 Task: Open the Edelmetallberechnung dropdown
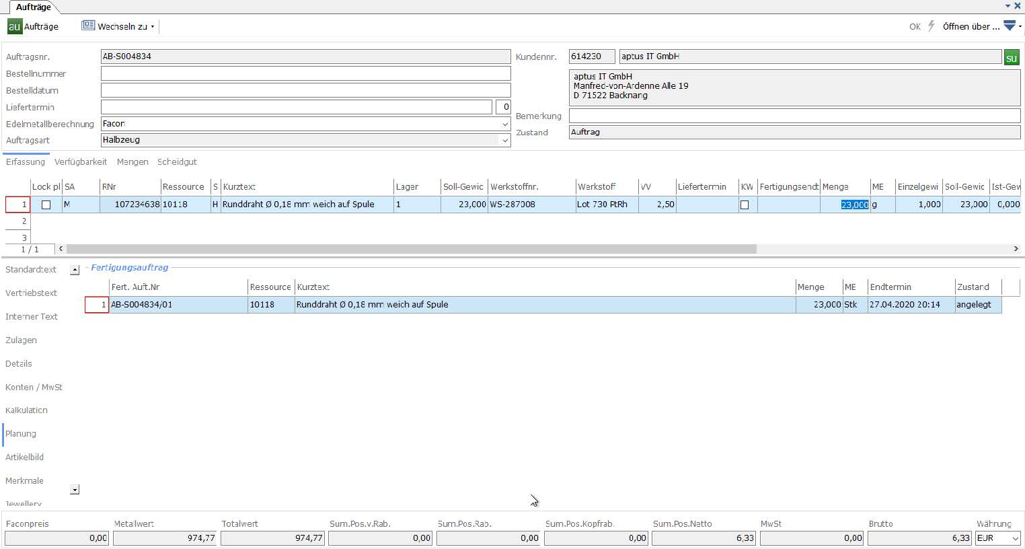(x=505, y=124)
